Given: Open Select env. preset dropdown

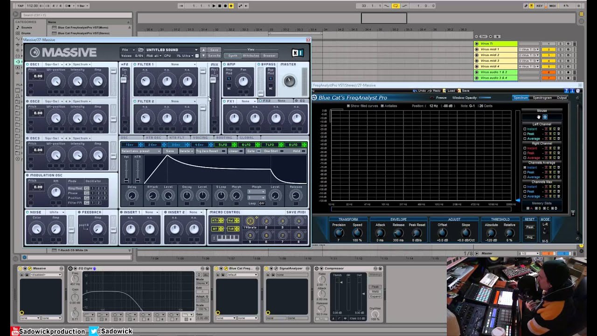Looking at the screenshot, I should point(141,151).
